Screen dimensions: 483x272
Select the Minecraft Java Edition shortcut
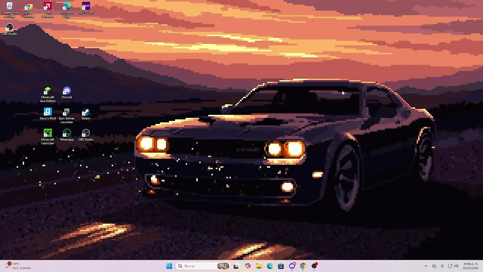48,94
